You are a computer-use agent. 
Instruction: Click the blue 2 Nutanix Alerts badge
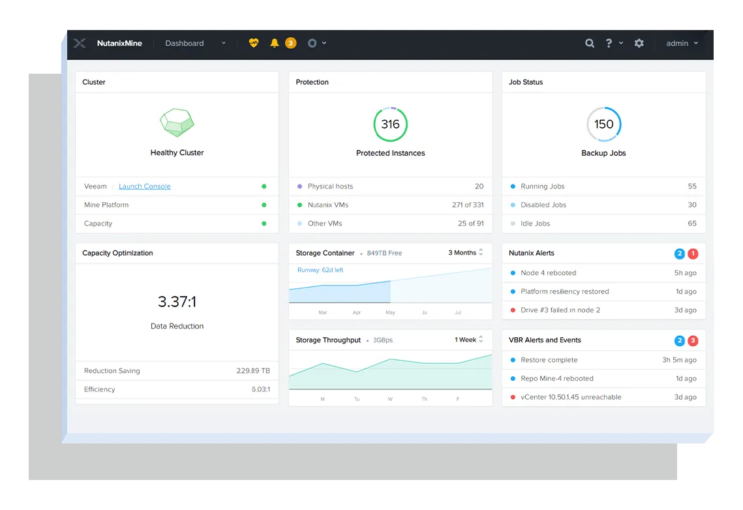[680, 253]
